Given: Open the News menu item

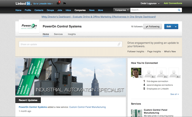Looking at the screenshot, I should point(92,10).
